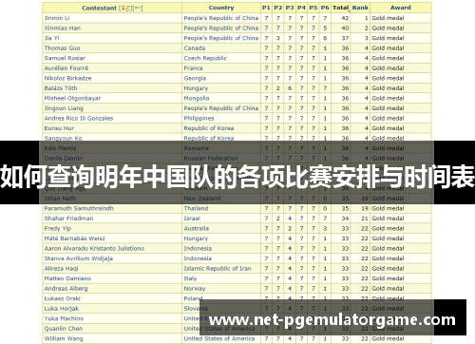This screenshot has width=475, height=344.
Task: Open contestant Aurélien Fourré
Action: 66,68
